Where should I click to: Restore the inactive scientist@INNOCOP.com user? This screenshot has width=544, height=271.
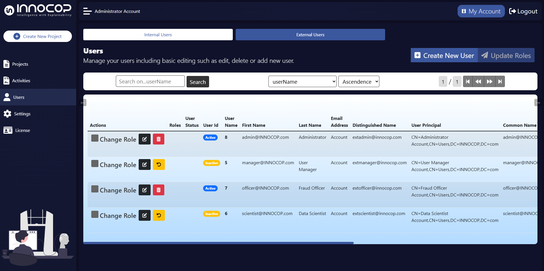[x=159, y=215]
